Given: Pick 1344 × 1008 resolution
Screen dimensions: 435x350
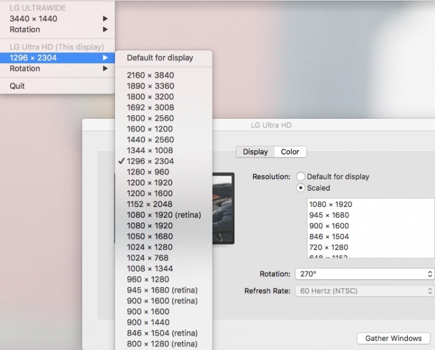Looking at the screenshot, I should click(164, 150).
